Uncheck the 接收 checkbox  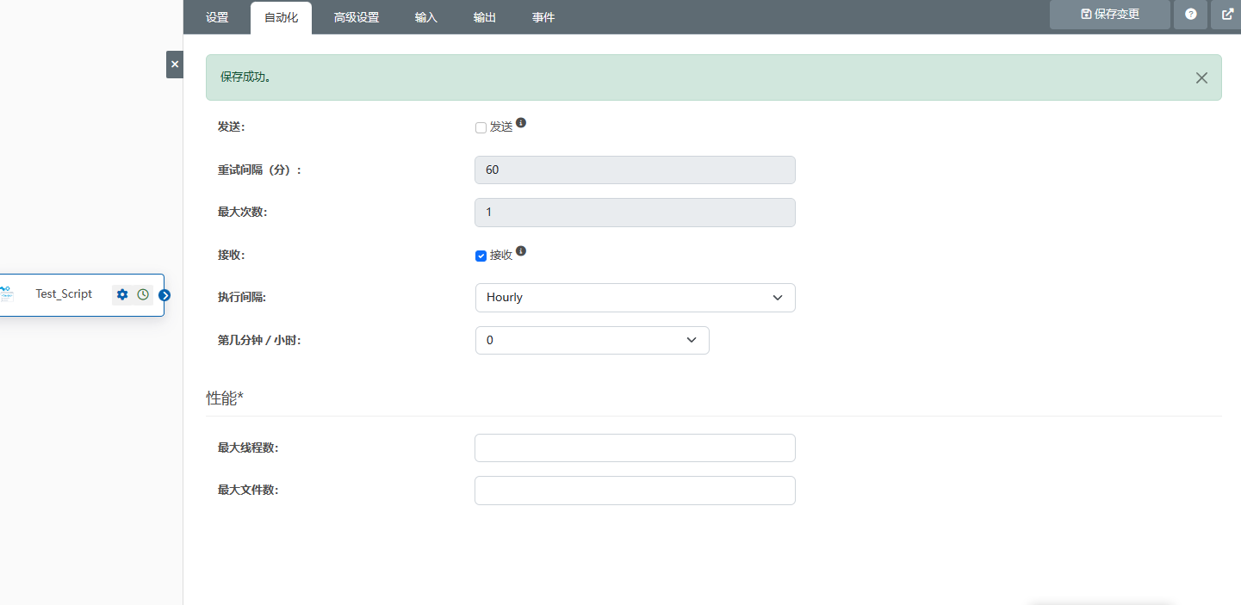[481, 256]
